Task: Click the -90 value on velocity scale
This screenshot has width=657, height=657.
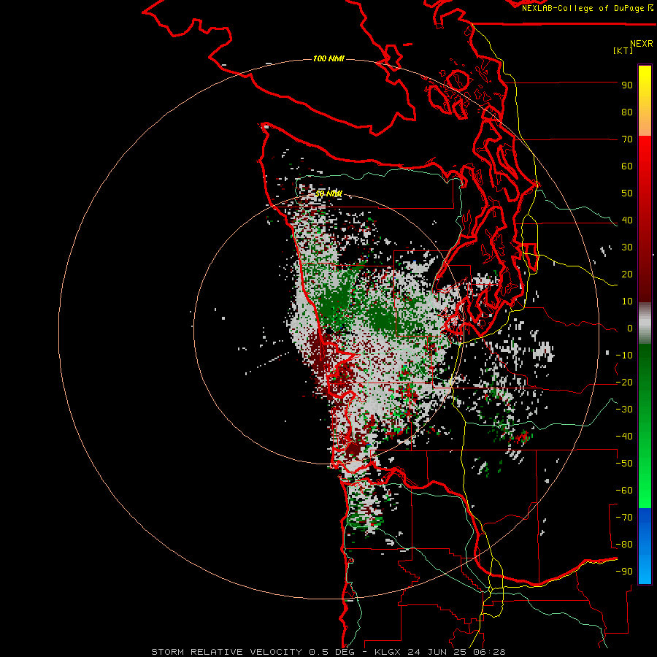Action: click(x=624, y=572)
